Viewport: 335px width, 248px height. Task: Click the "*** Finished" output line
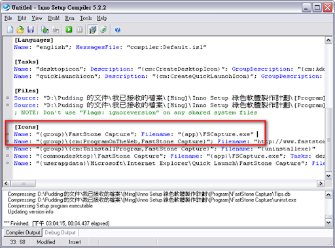coord(57,224)
